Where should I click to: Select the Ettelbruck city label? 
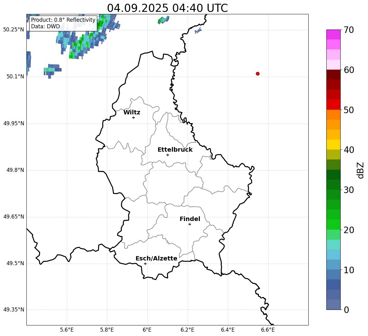coord(175,150)
